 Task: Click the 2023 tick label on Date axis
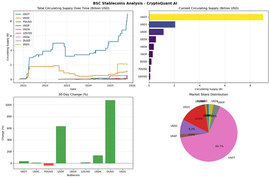coord(67,85)
